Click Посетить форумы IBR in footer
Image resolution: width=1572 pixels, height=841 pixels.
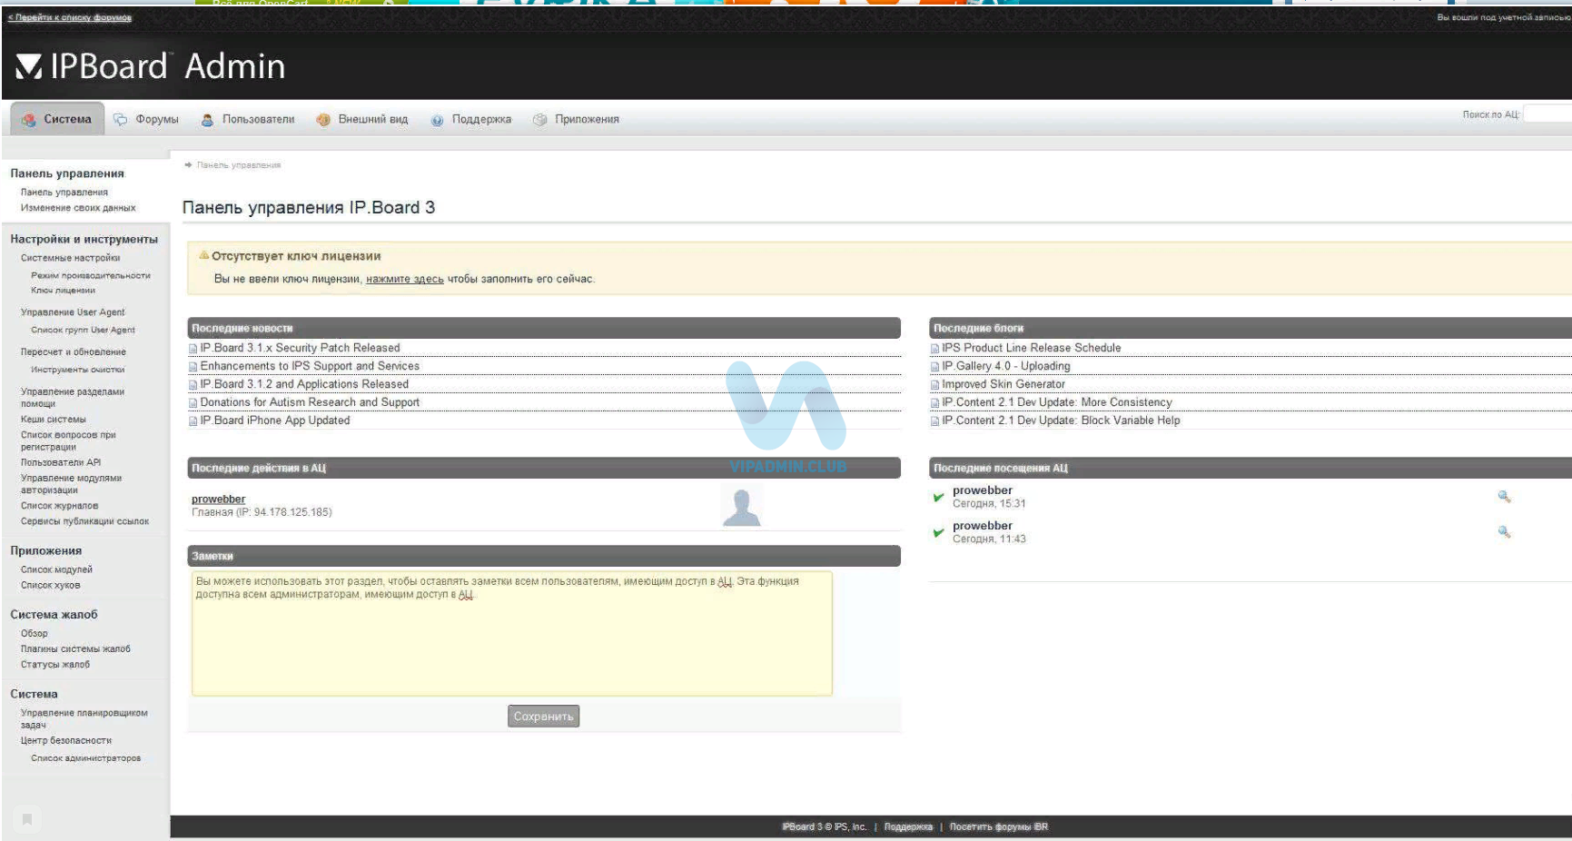(x=998, y=827)
